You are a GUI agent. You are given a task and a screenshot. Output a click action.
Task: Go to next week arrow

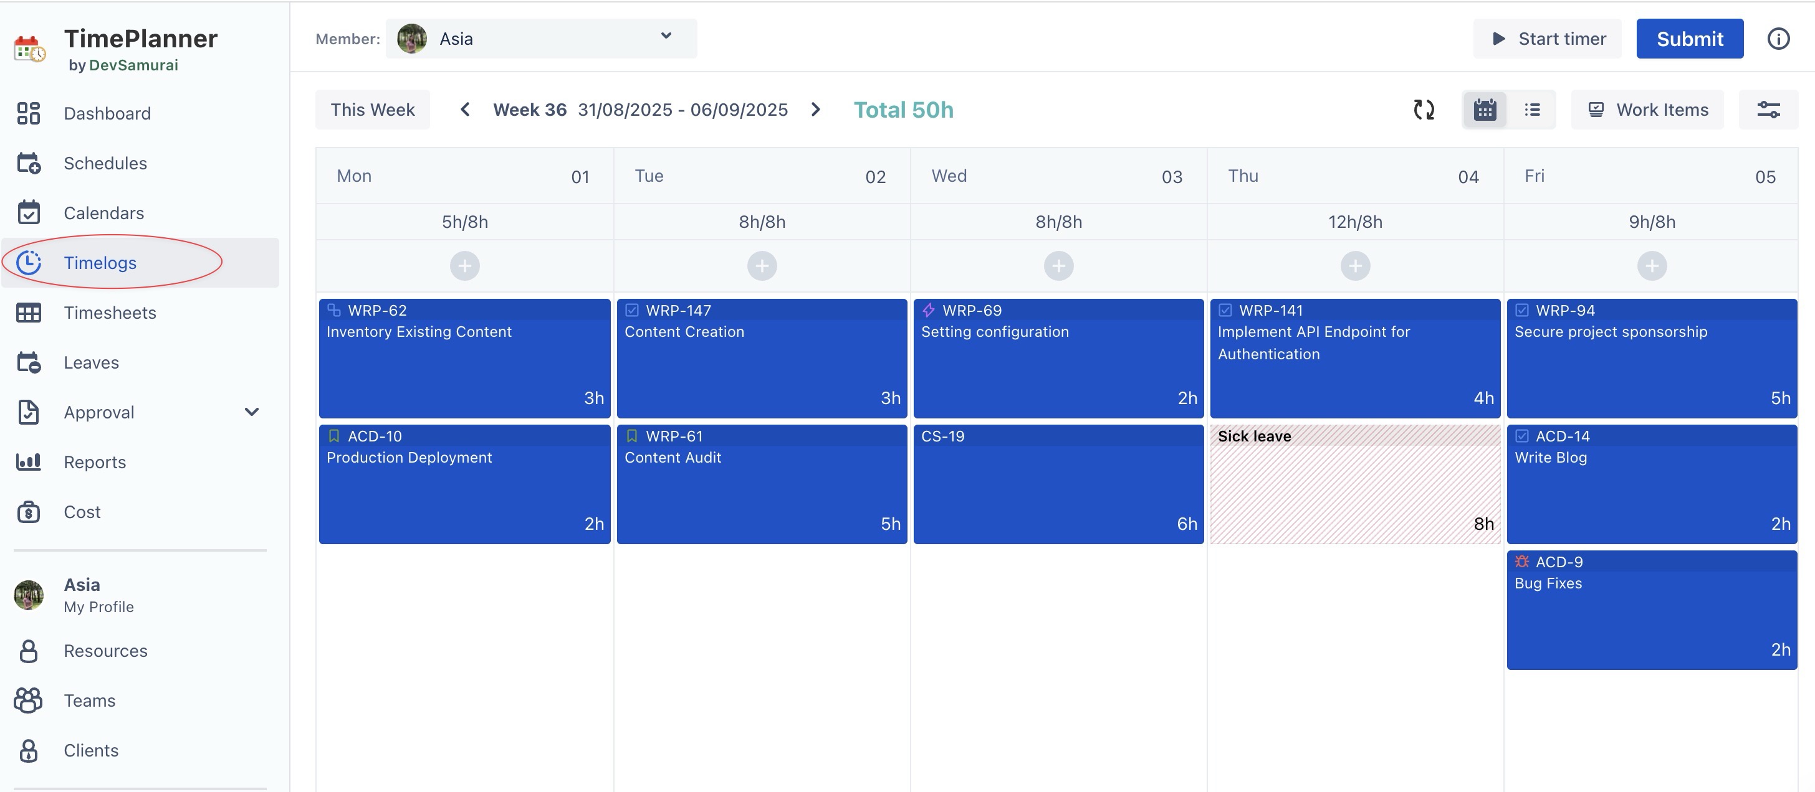[x=815, y=110]
